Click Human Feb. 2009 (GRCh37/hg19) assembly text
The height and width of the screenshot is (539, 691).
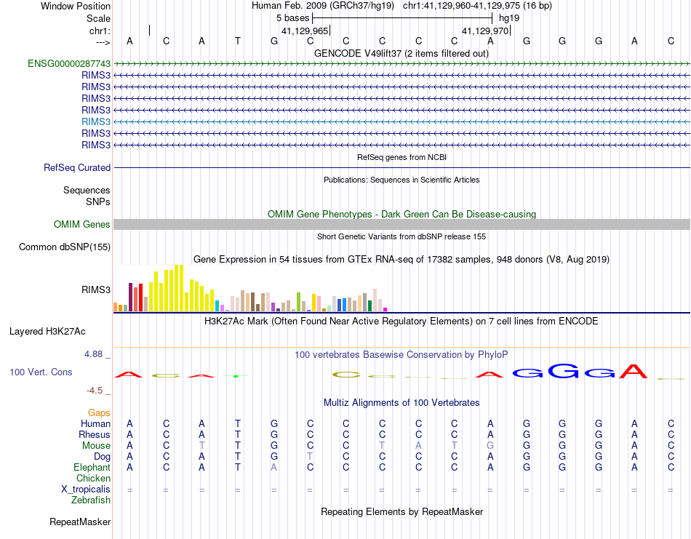(x=323, y=6)
